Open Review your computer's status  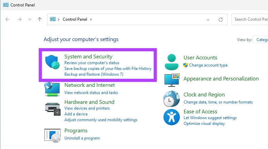pos(92,63)
